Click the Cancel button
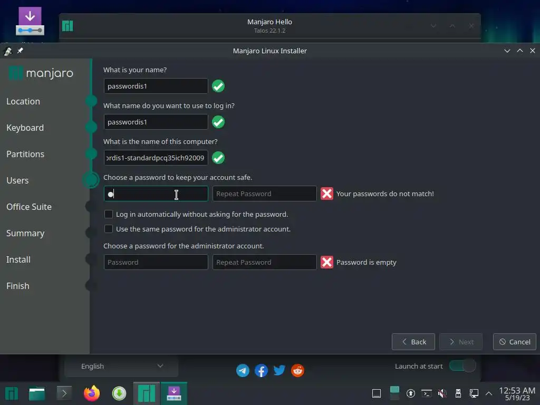 pos(515,342)
